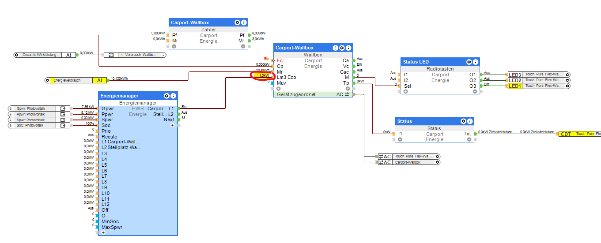Click Tp output on Wallbox block

click(x=346, y=83)
